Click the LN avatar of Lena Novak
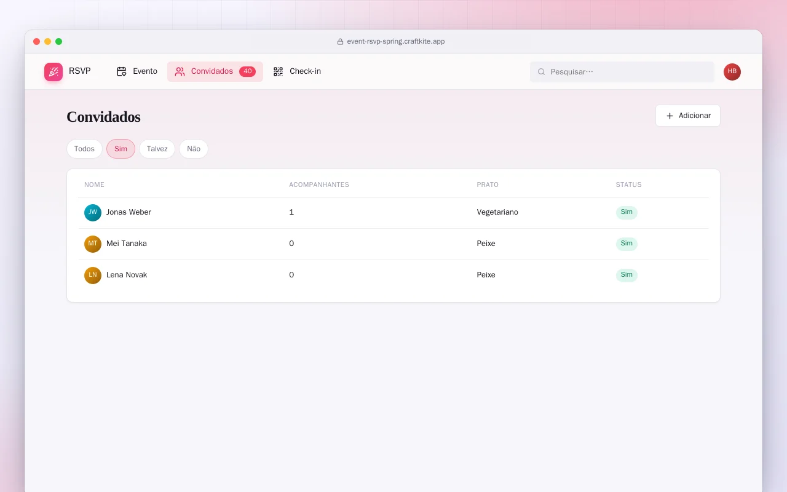The image size is (787, 492). tap(93, 276)
